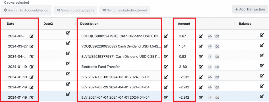This screenshot has height=102, width=269.
Task: Edit description of SCHD dividend row
Action: pyautogui.click(x=166, y=36)
